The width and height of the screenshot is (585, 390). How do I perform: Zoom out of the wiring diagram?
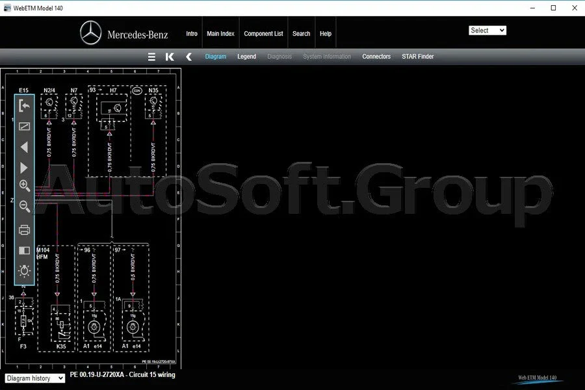coord(24,207)
